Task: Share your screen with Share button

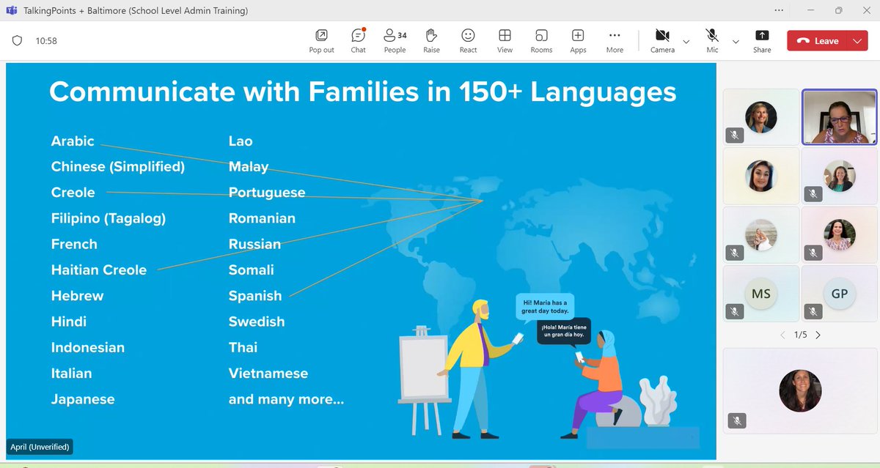Action: (762, 41)
